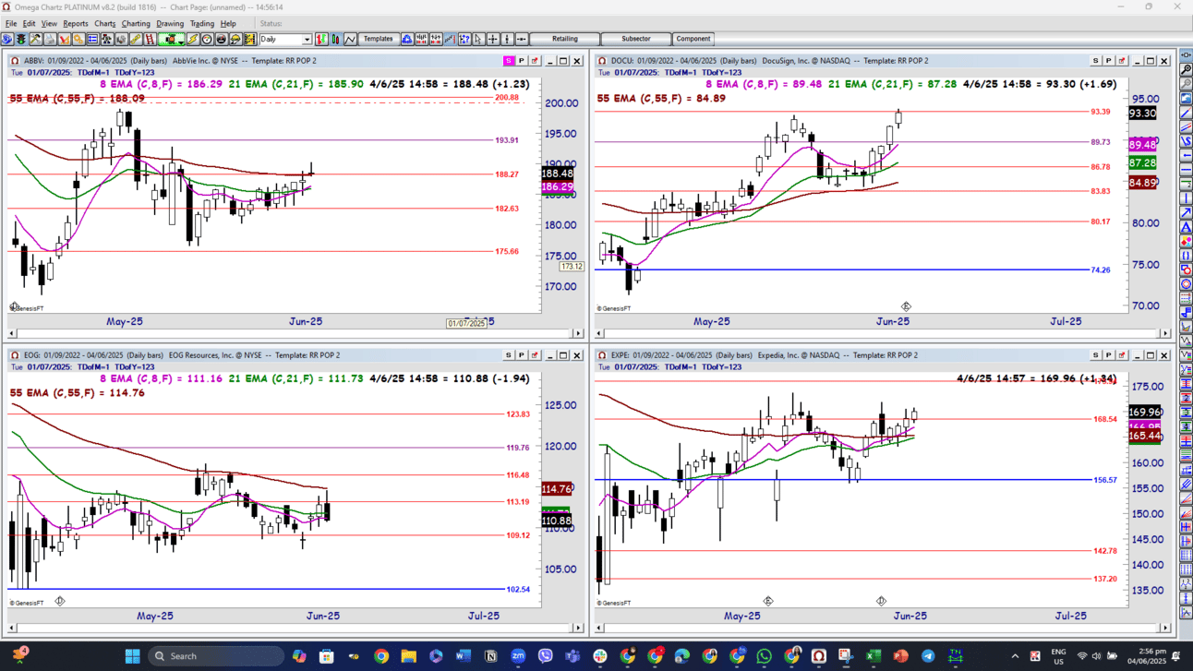Click the 102.54 level label on EOG chart
Image resolution: width=1193 pixels, height=671 pixels.
click(518, 589)
